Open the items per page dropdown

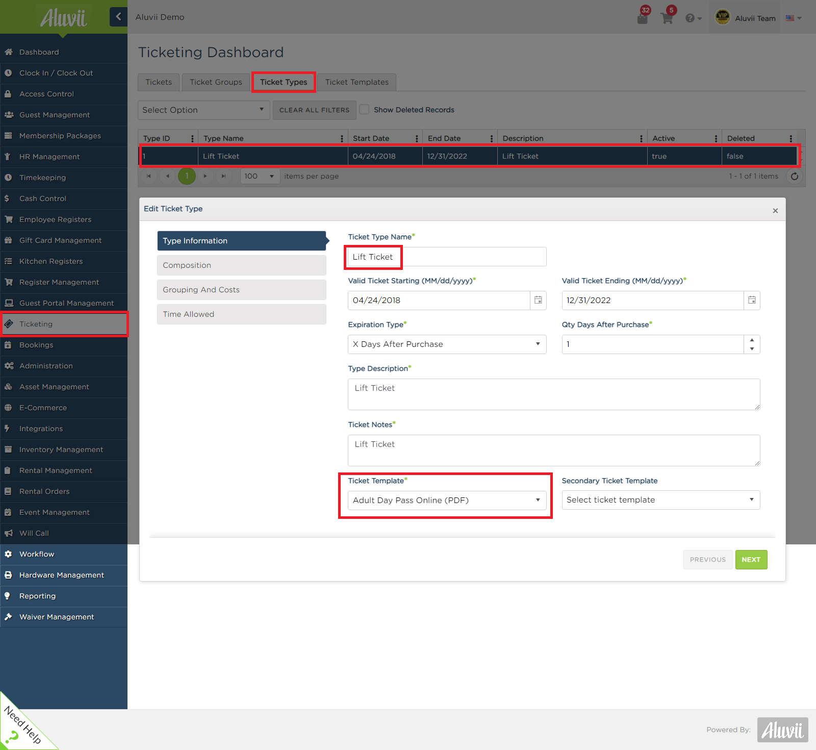pos(260,176)
